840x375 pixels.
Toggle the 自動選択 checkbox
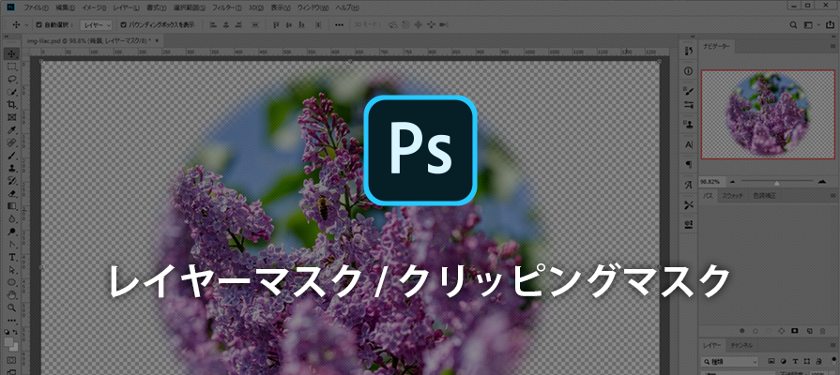[39, 24]
